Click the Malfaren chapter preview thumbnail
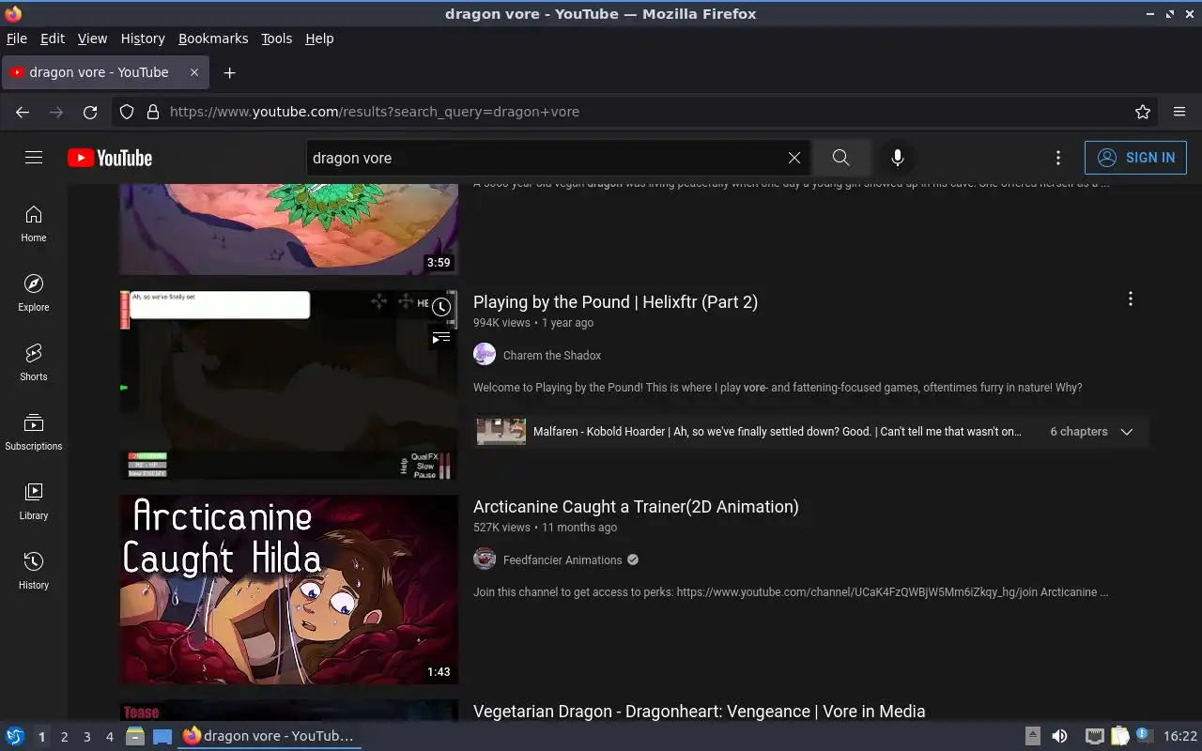This screenshot has width=1202, height=751. [501, 432]
